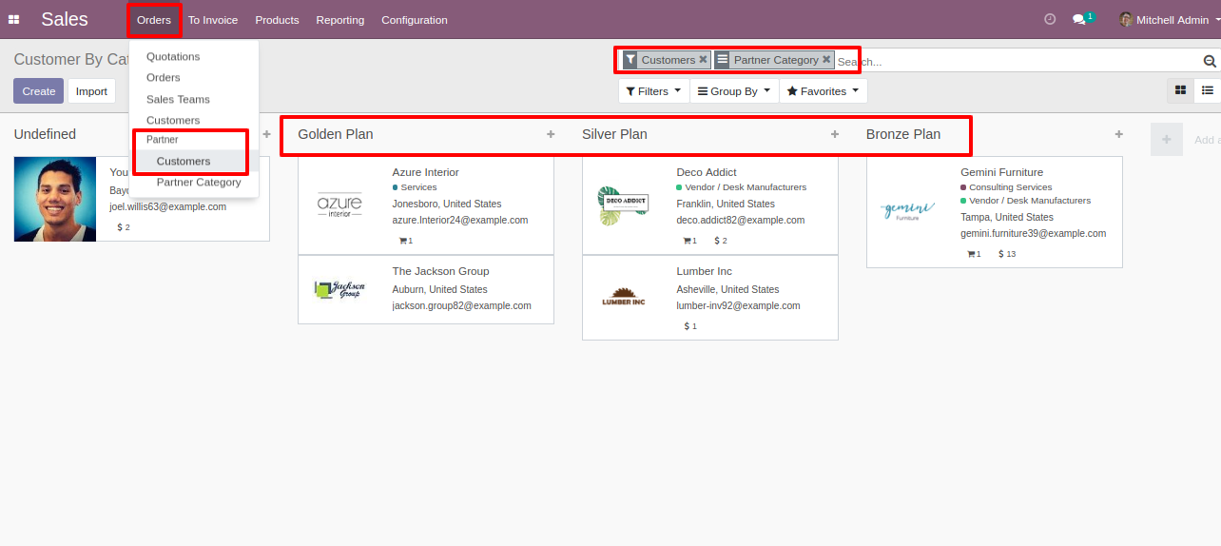Remove the Partner Category group facet
The image size is (1221, 546).
coord(826,59)
